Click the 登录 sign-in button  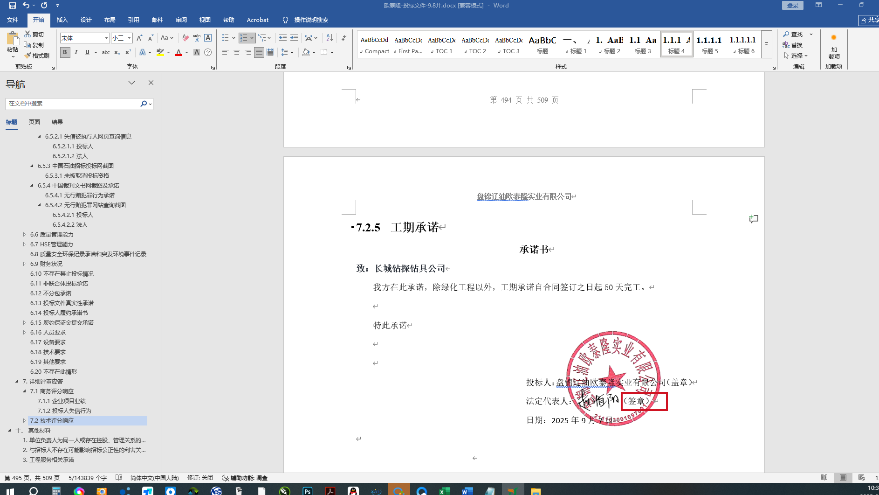click(x=793, y=5)
